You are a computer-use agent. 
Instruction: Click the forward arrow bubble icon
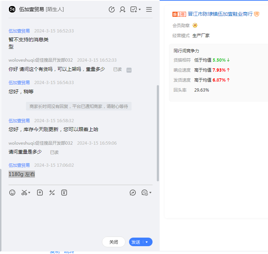(x=133, y=193)
